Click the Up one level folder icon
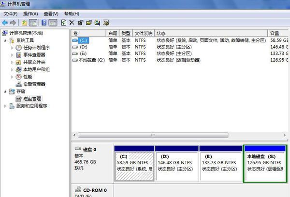 tap(25, 23)
